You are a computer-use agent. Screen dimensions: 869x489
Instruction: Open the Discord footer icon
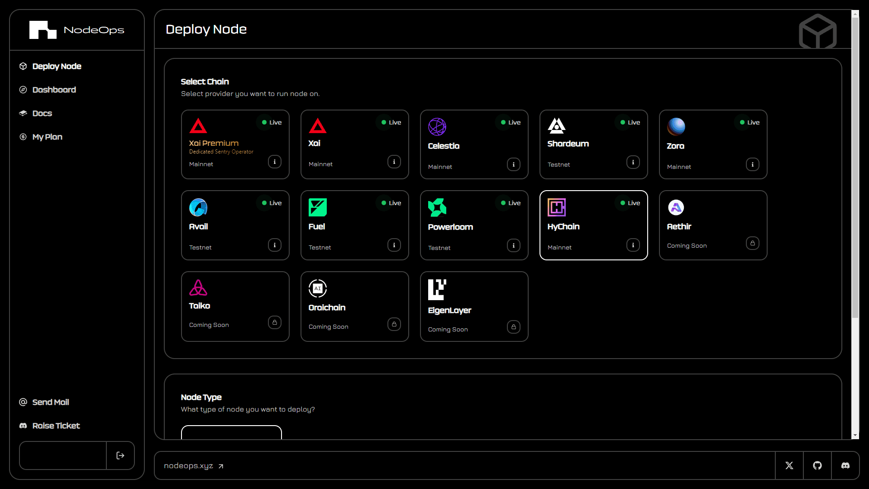point(845,465)
